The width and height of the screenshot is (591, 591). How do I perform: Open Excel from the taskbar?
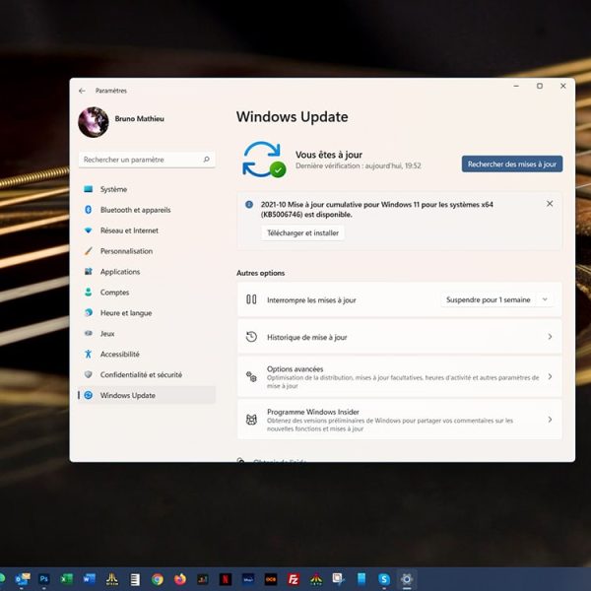(67, 578)
